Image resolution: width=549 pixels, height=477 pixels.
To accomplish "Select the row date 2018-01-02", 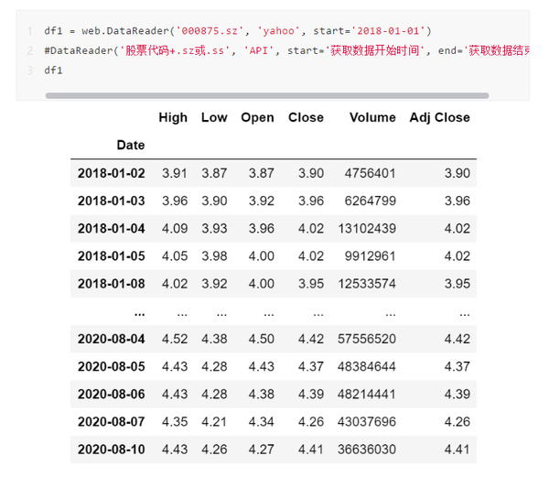I will (x=112, y=173).
